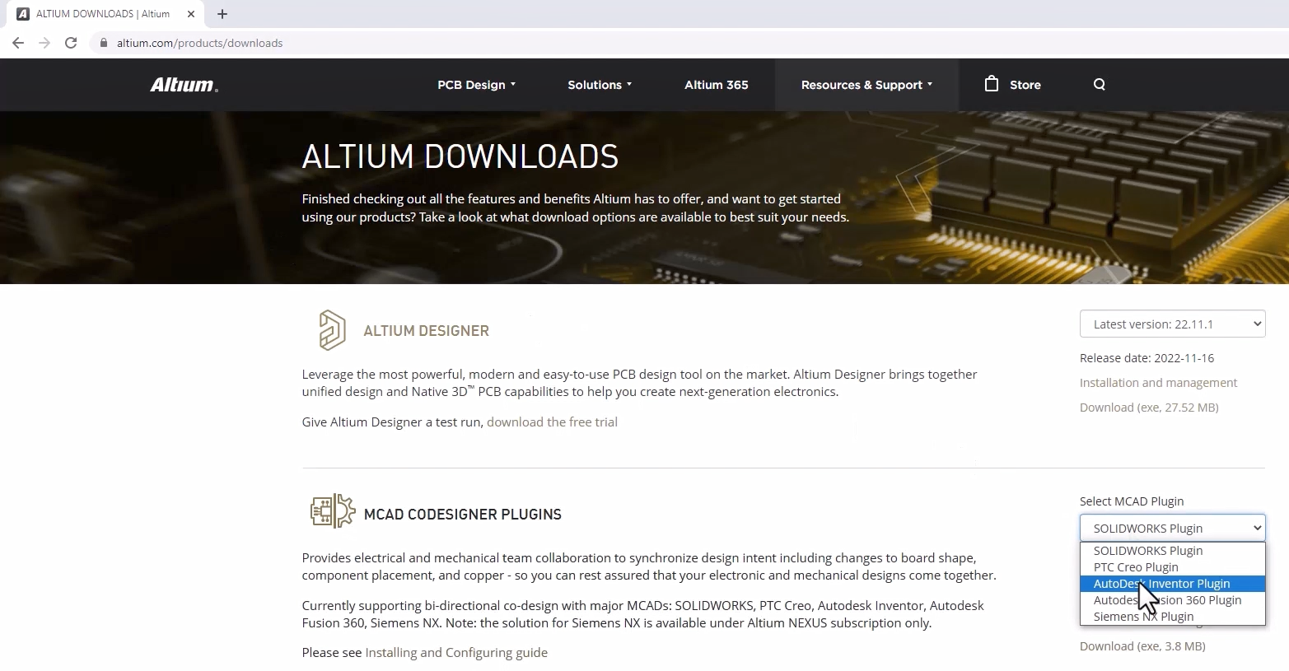Click the Altium logo in header
This screenshot has height=671, width=1289.
184,85
